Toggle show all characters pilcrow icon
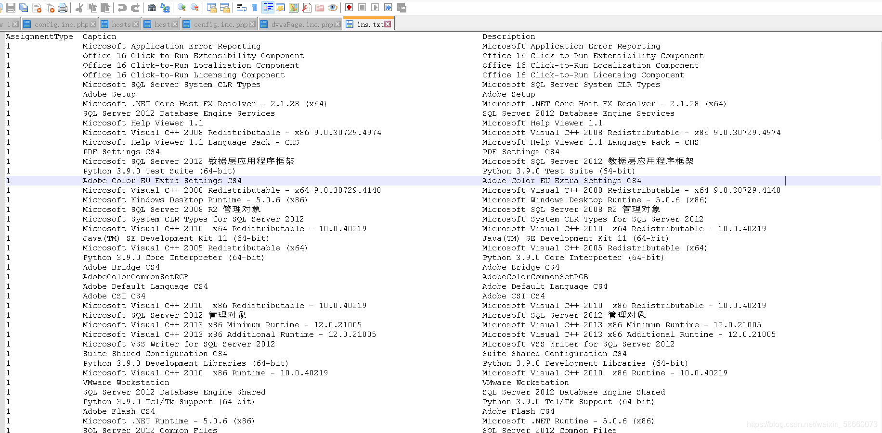Viewport: 882px width, 433px height. point(254,8)
